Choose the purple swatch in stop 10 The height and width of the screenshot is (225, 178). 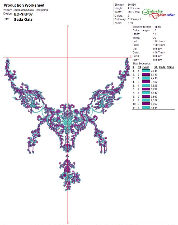(x=146, y=104)
